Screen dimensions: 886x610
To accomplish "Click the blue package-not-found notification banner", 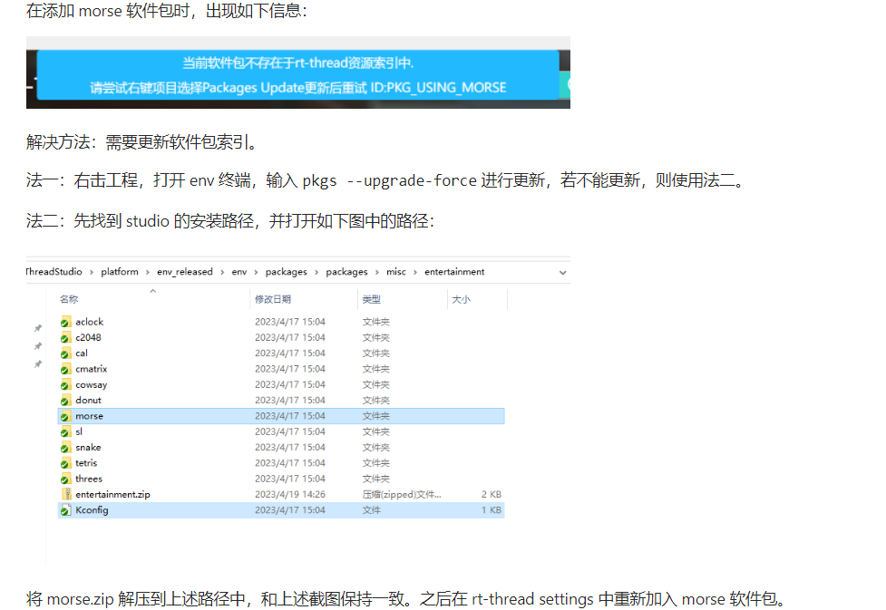I will pyautogui.click(x=297, y=75).
